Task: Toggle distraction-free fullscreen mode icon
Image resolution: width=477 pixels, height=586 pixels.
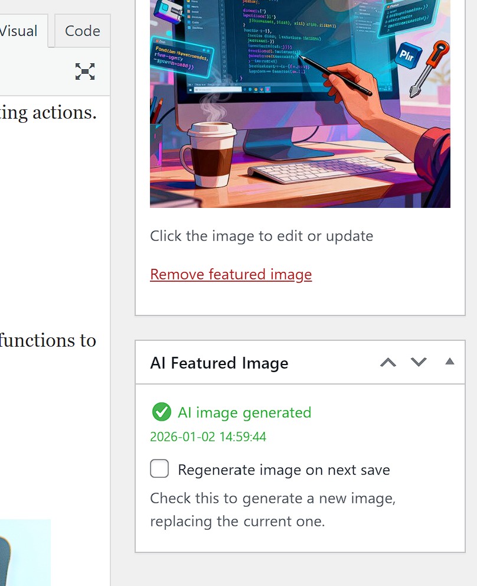Action: click(x=85, y=71)
